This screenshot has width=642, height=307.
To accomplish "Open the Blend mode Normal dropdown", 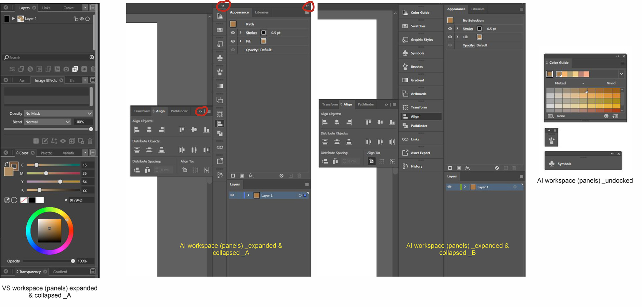I will 48,122.
